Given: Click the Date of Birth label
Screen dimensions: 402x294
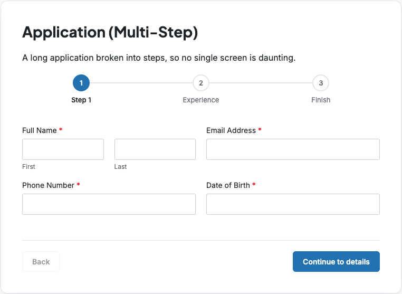Looking at the screenshot, I should (228, 185).
